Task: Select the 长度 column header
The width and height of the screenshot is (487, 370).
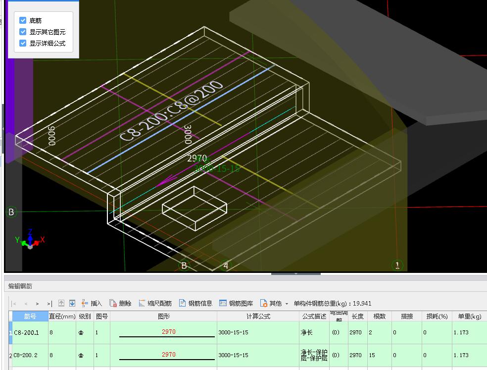Action: click(x=358, y=316)
